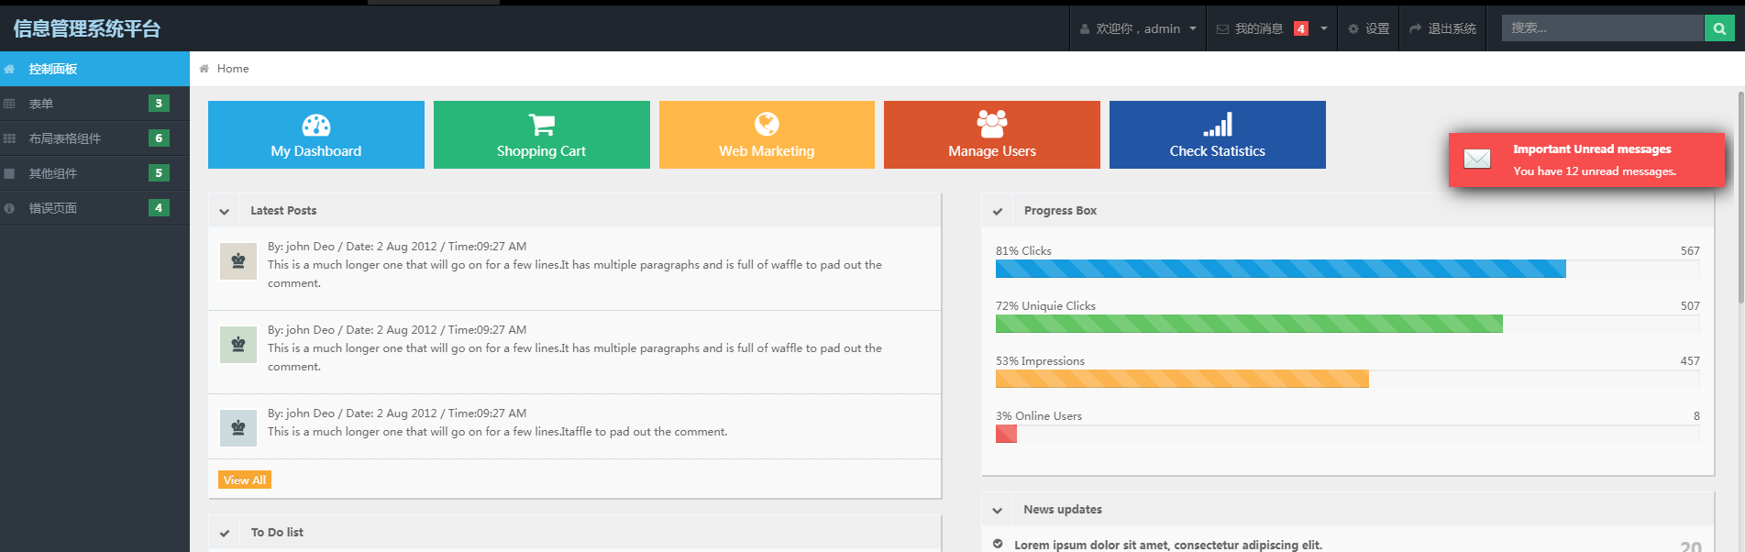This screenshot has width=1745, height=552.
Task: Click the 53% Impressions progress bar
Action: [1347, 379]
